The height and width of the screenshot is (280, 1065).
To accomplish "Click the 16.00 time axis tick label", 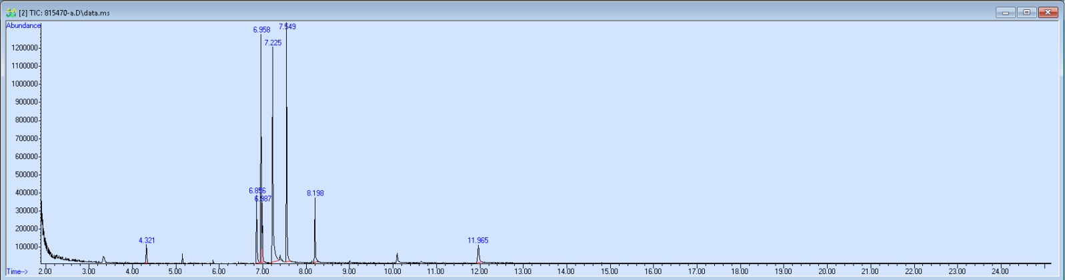I will [x=653, y=271].
